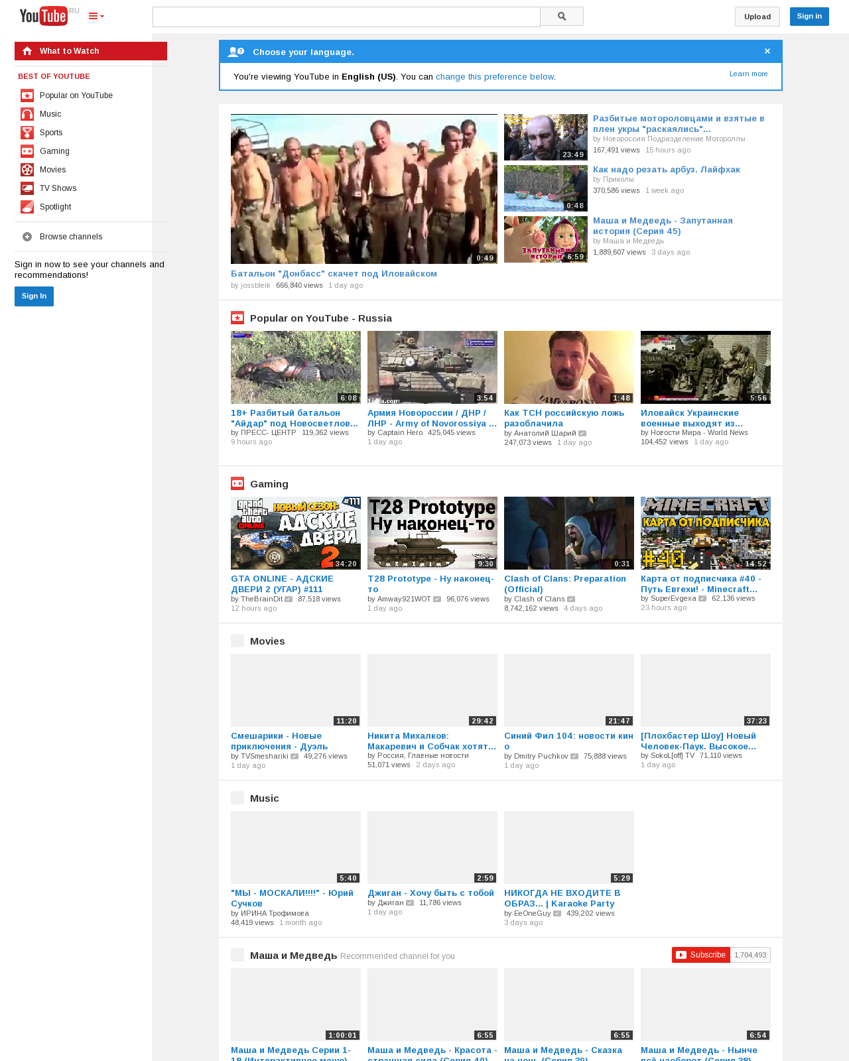Click the Music section heading

(265, 798)
